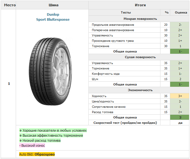Viewport: 190px width, 159px height.
Task: Click the 2- rating for Цена/ходимость
Action: click(180, 101)
